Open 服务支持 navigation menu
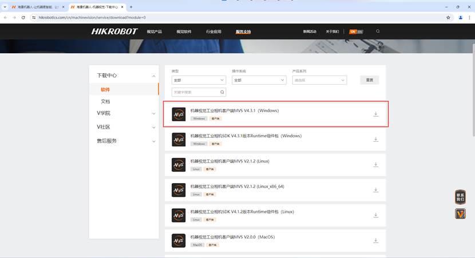Image resolution: width=475 pixels, height=258 pixels. click(243, 31)
